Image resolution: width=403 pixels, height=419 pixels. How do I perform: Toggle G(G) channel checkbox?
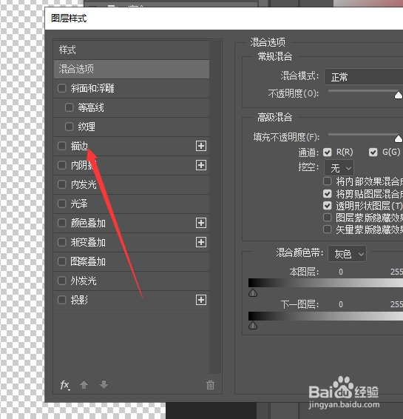(x=373, y=152)
